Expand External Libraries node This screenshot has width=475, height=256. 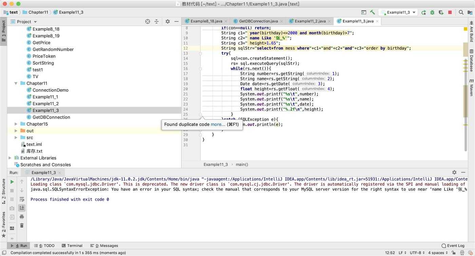pos(9,158)
